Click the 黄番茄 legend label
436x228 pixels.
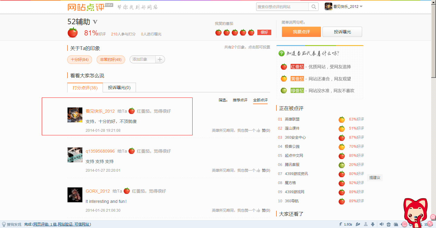click(x=297, y=79)
